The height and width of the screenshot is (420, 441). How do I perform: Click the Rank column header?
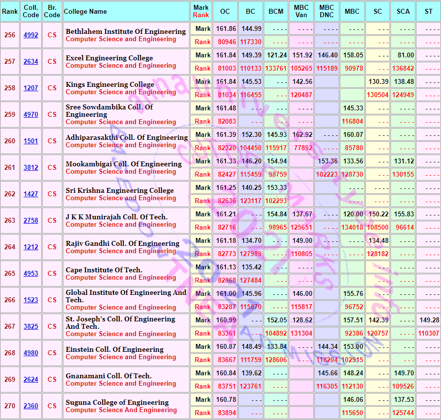coord(10,11)
